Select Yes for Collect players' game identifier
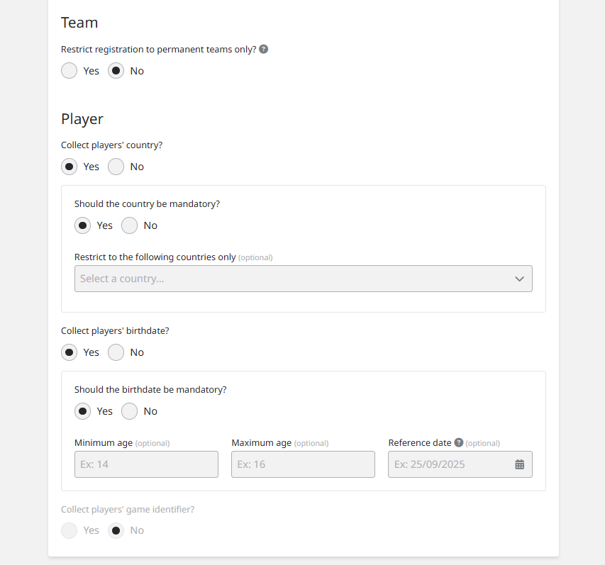 click(70, 530)
